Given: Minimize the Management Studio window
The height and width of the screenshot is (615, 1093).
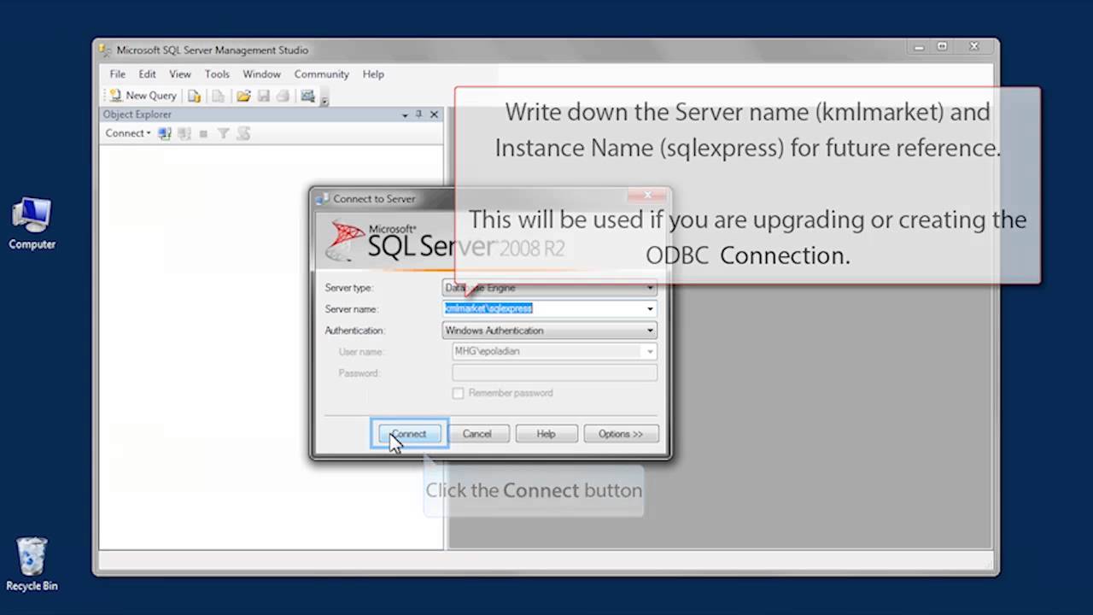Looking at the screenshot, I should click(x=920, y=48).
